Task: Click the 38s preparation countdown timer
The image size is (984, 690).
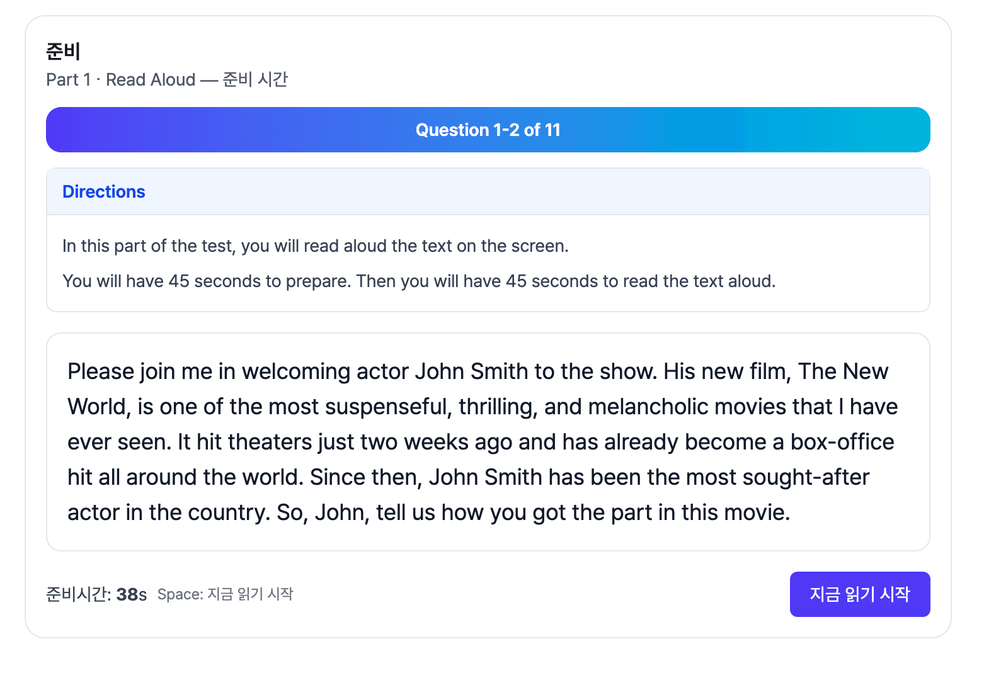Action: (131, 594)
